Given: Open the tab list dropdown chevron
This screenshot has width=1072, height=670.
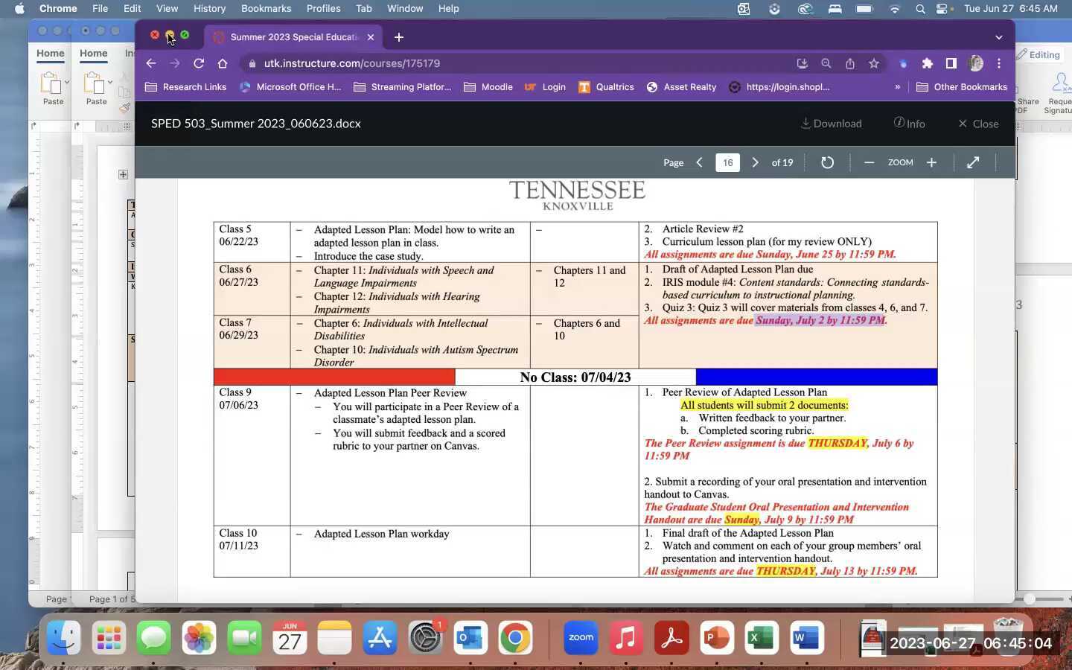Looking at the screenshot, I should click(x=999, y=36).
